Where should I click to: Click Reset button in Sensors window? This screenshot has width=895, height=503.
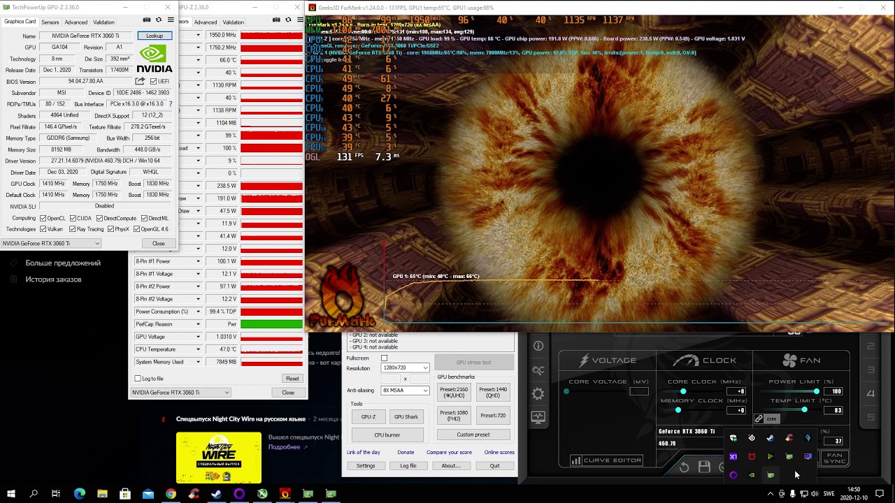[292, 379]
